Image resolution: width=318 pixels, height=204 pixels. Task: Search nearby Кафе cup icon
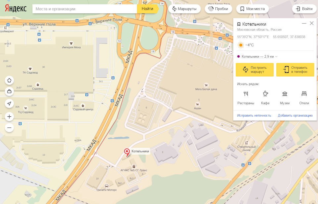point(265,94)
